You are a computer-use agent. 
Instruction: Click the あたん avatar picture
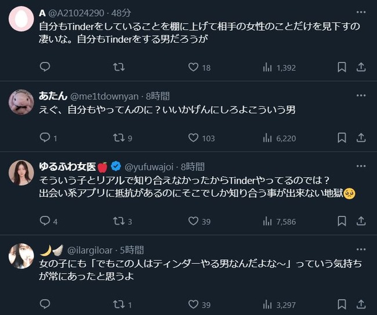point(21,102)
